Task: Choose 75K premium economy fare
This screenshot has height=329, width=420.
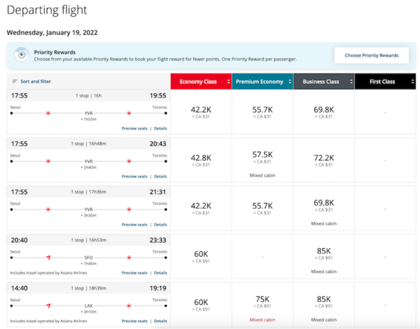Action: point(263,305)
